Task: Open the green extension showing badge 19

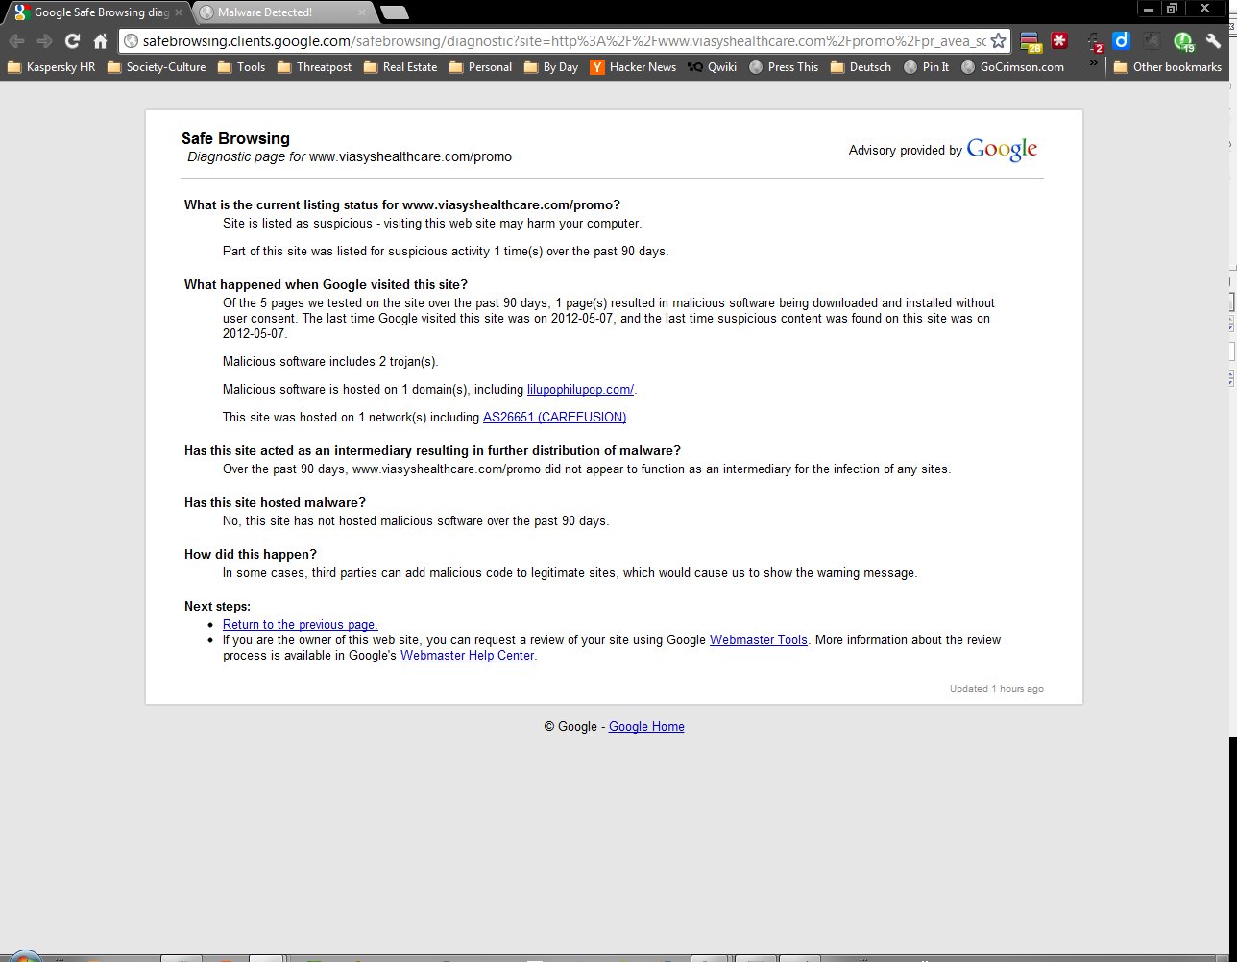Action: coord(1184,41)
